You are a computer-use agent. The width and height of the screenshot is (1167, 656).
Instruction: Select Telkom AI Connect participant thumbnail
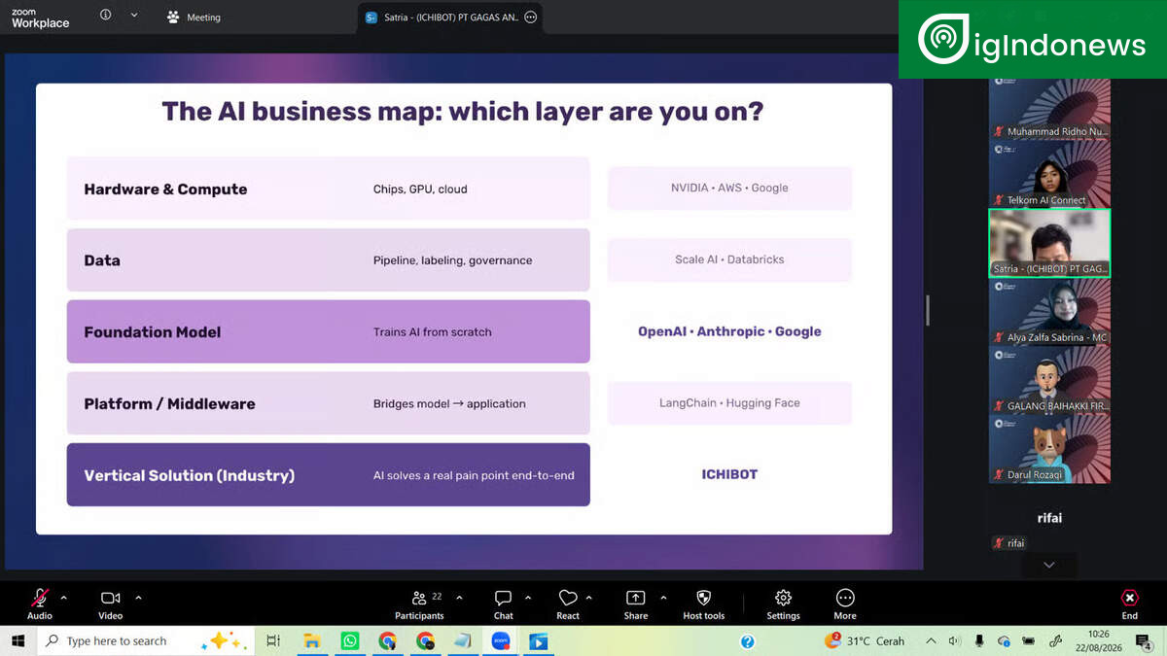pos(1049,174)
